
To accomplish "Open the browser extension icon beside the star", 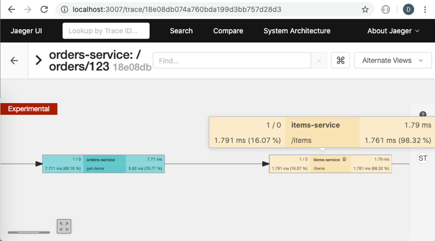I will 386,10.
